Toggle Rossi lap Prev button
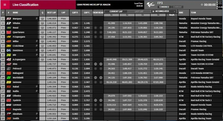Screen dimensions: 223x121 [63, 28]
